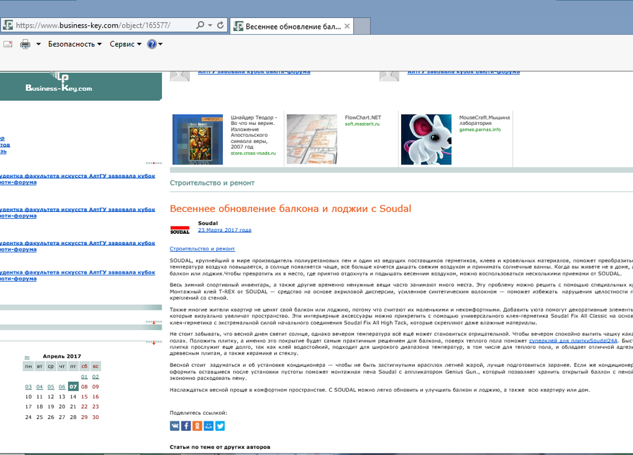Open the FlowChart.NET thumbnail image
Screen dimensions: 633x455
point(312,139)
